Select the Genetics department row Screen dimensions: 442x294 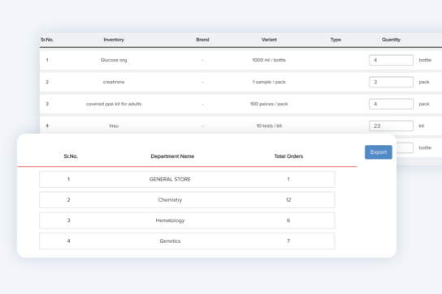point(187,241)
